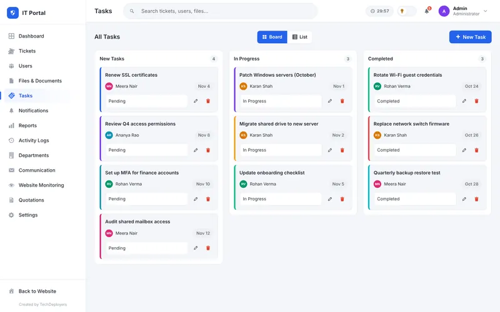Edit Patch Windows servers (October) task
The width and height of the screenshot is (500, 312).
330,101
